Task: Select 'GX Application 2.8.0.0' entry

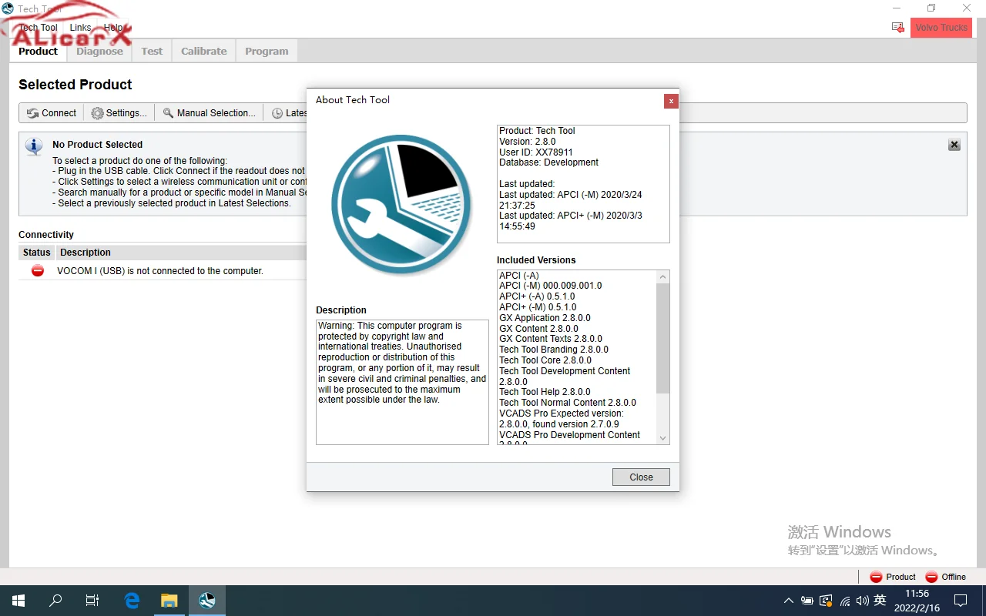Action: 545,318
